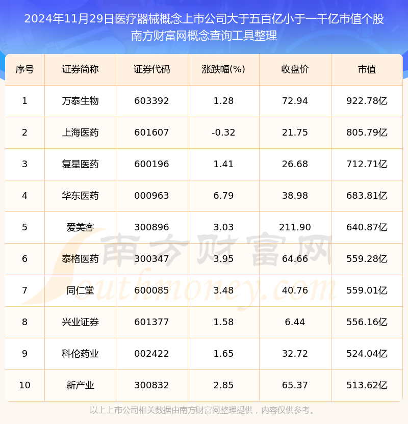Click closing price 32.72
Viewport: 408px width, 424px height.
point(295,354)
